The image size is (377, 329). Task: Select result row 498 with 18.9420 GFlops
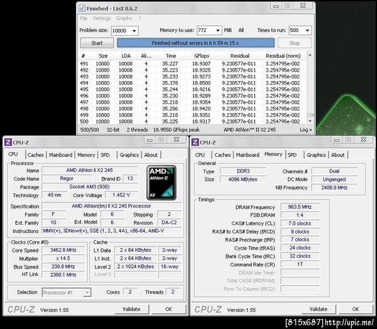[192, 109]
